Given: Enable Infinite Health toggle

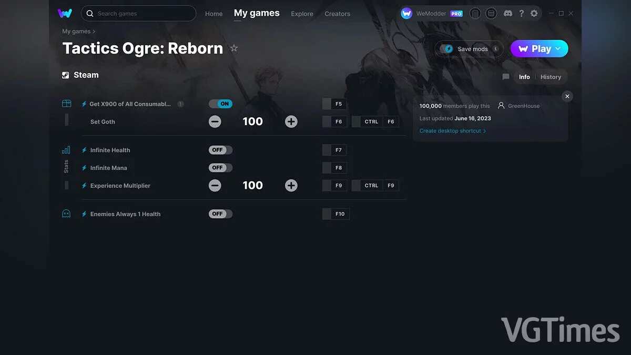Looking at the screenshot, I should [220, 150].
